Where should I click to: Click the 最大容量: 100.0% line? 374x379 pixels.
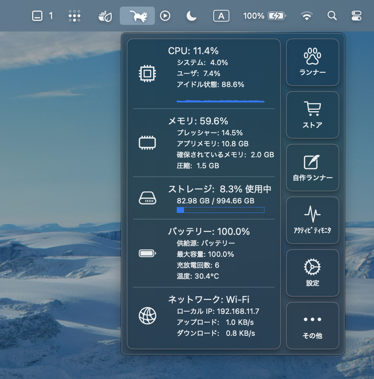click(205, 254)
